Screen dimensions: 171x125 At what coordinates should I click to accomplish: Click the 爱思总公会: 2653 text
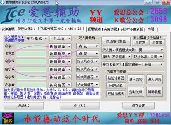[140, 12]
